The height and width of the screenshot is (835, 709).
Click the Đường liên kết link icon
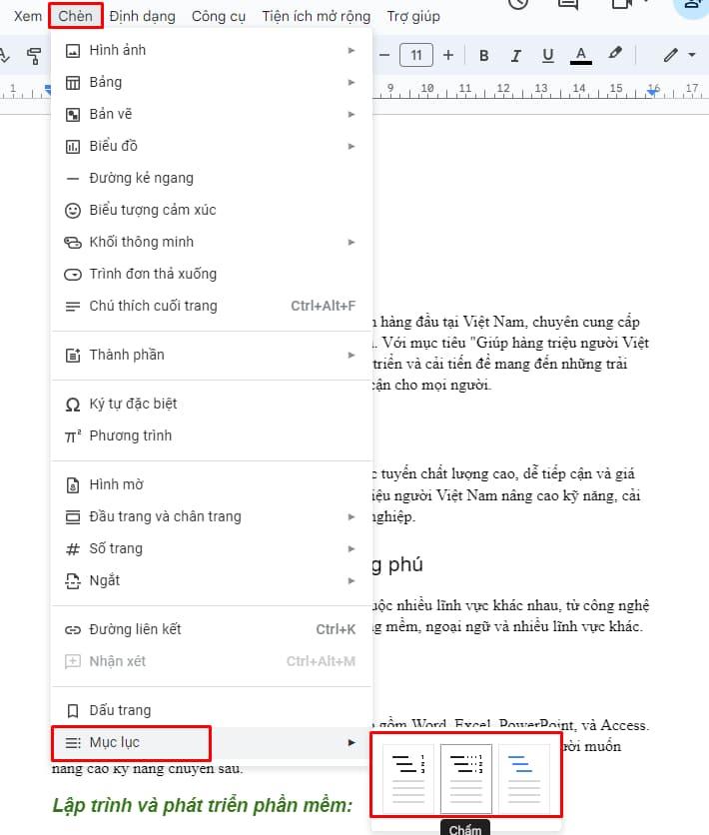click(72, 630)
